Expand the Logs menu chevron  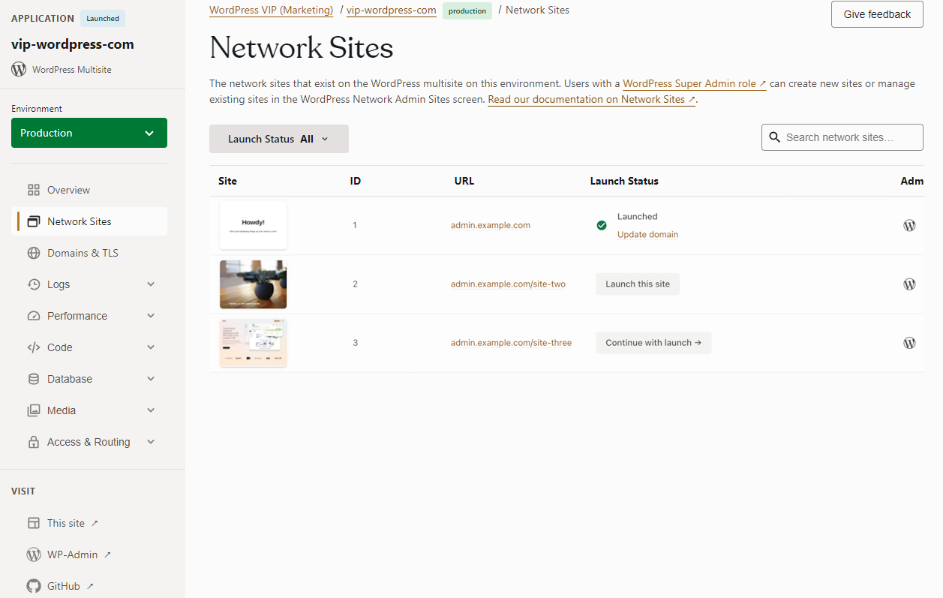(151, 284)
